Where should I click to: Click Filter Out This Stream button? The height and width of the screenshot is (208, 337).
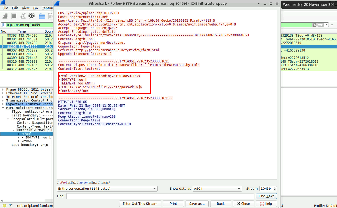click(x=140, y=204)
